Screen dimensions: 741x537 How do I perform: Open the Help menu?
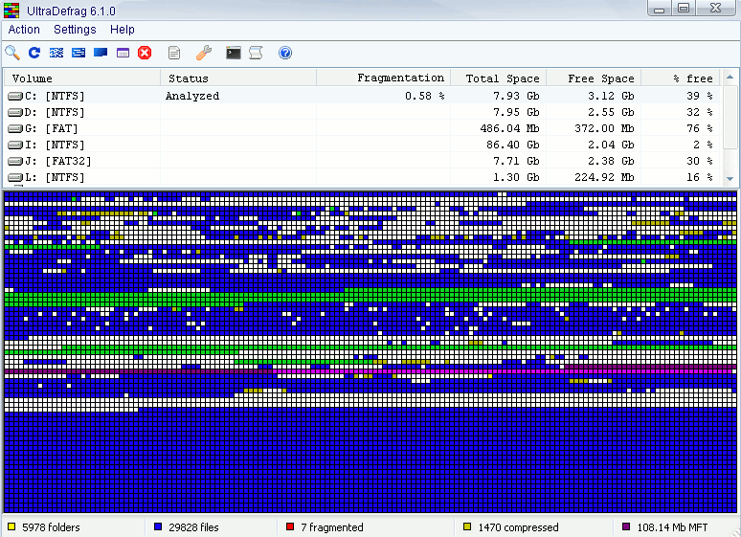point(123,30)
